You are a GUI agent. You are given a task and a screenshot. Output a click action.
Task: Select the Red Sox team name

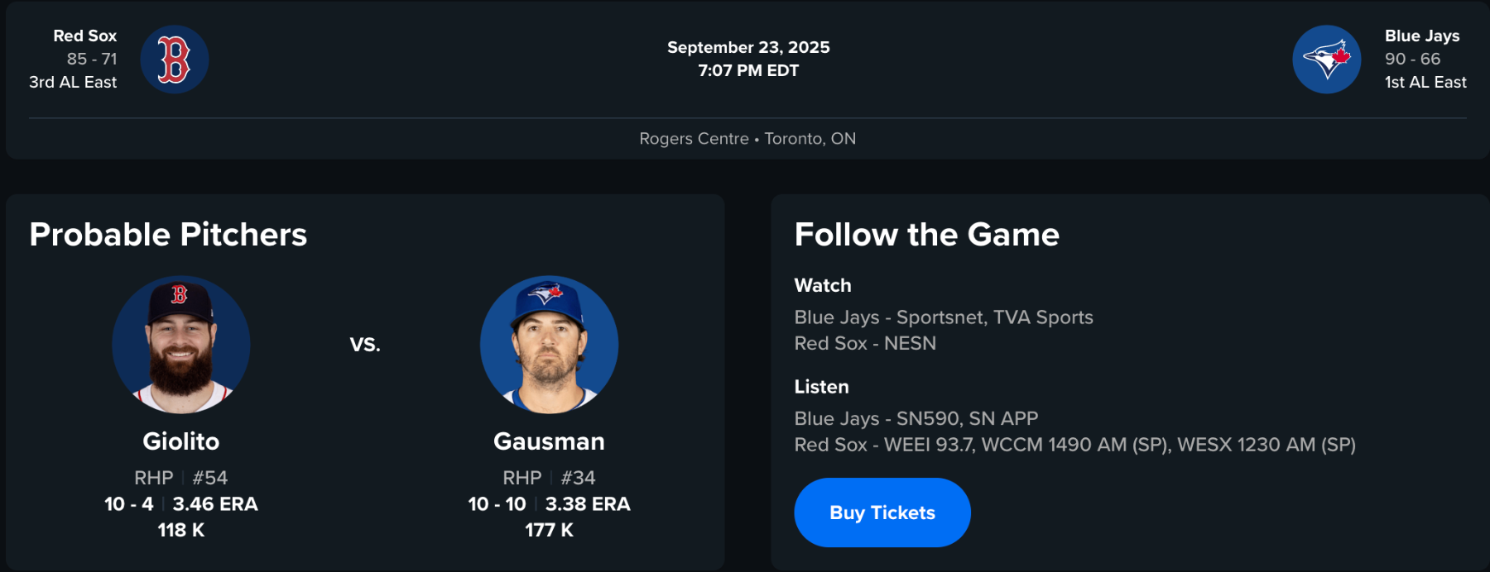pyautogui.click(x=84, y=36)
